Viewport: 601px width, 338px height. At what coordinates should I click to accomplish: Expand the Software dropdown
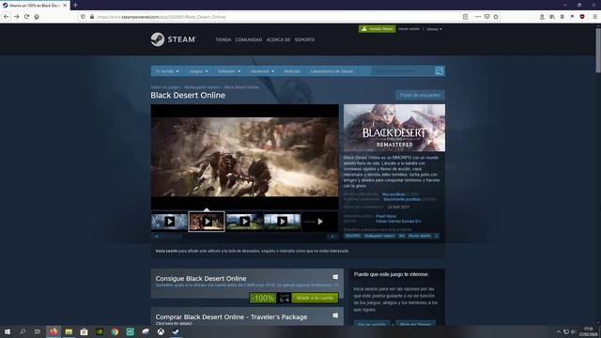point(229,71)
